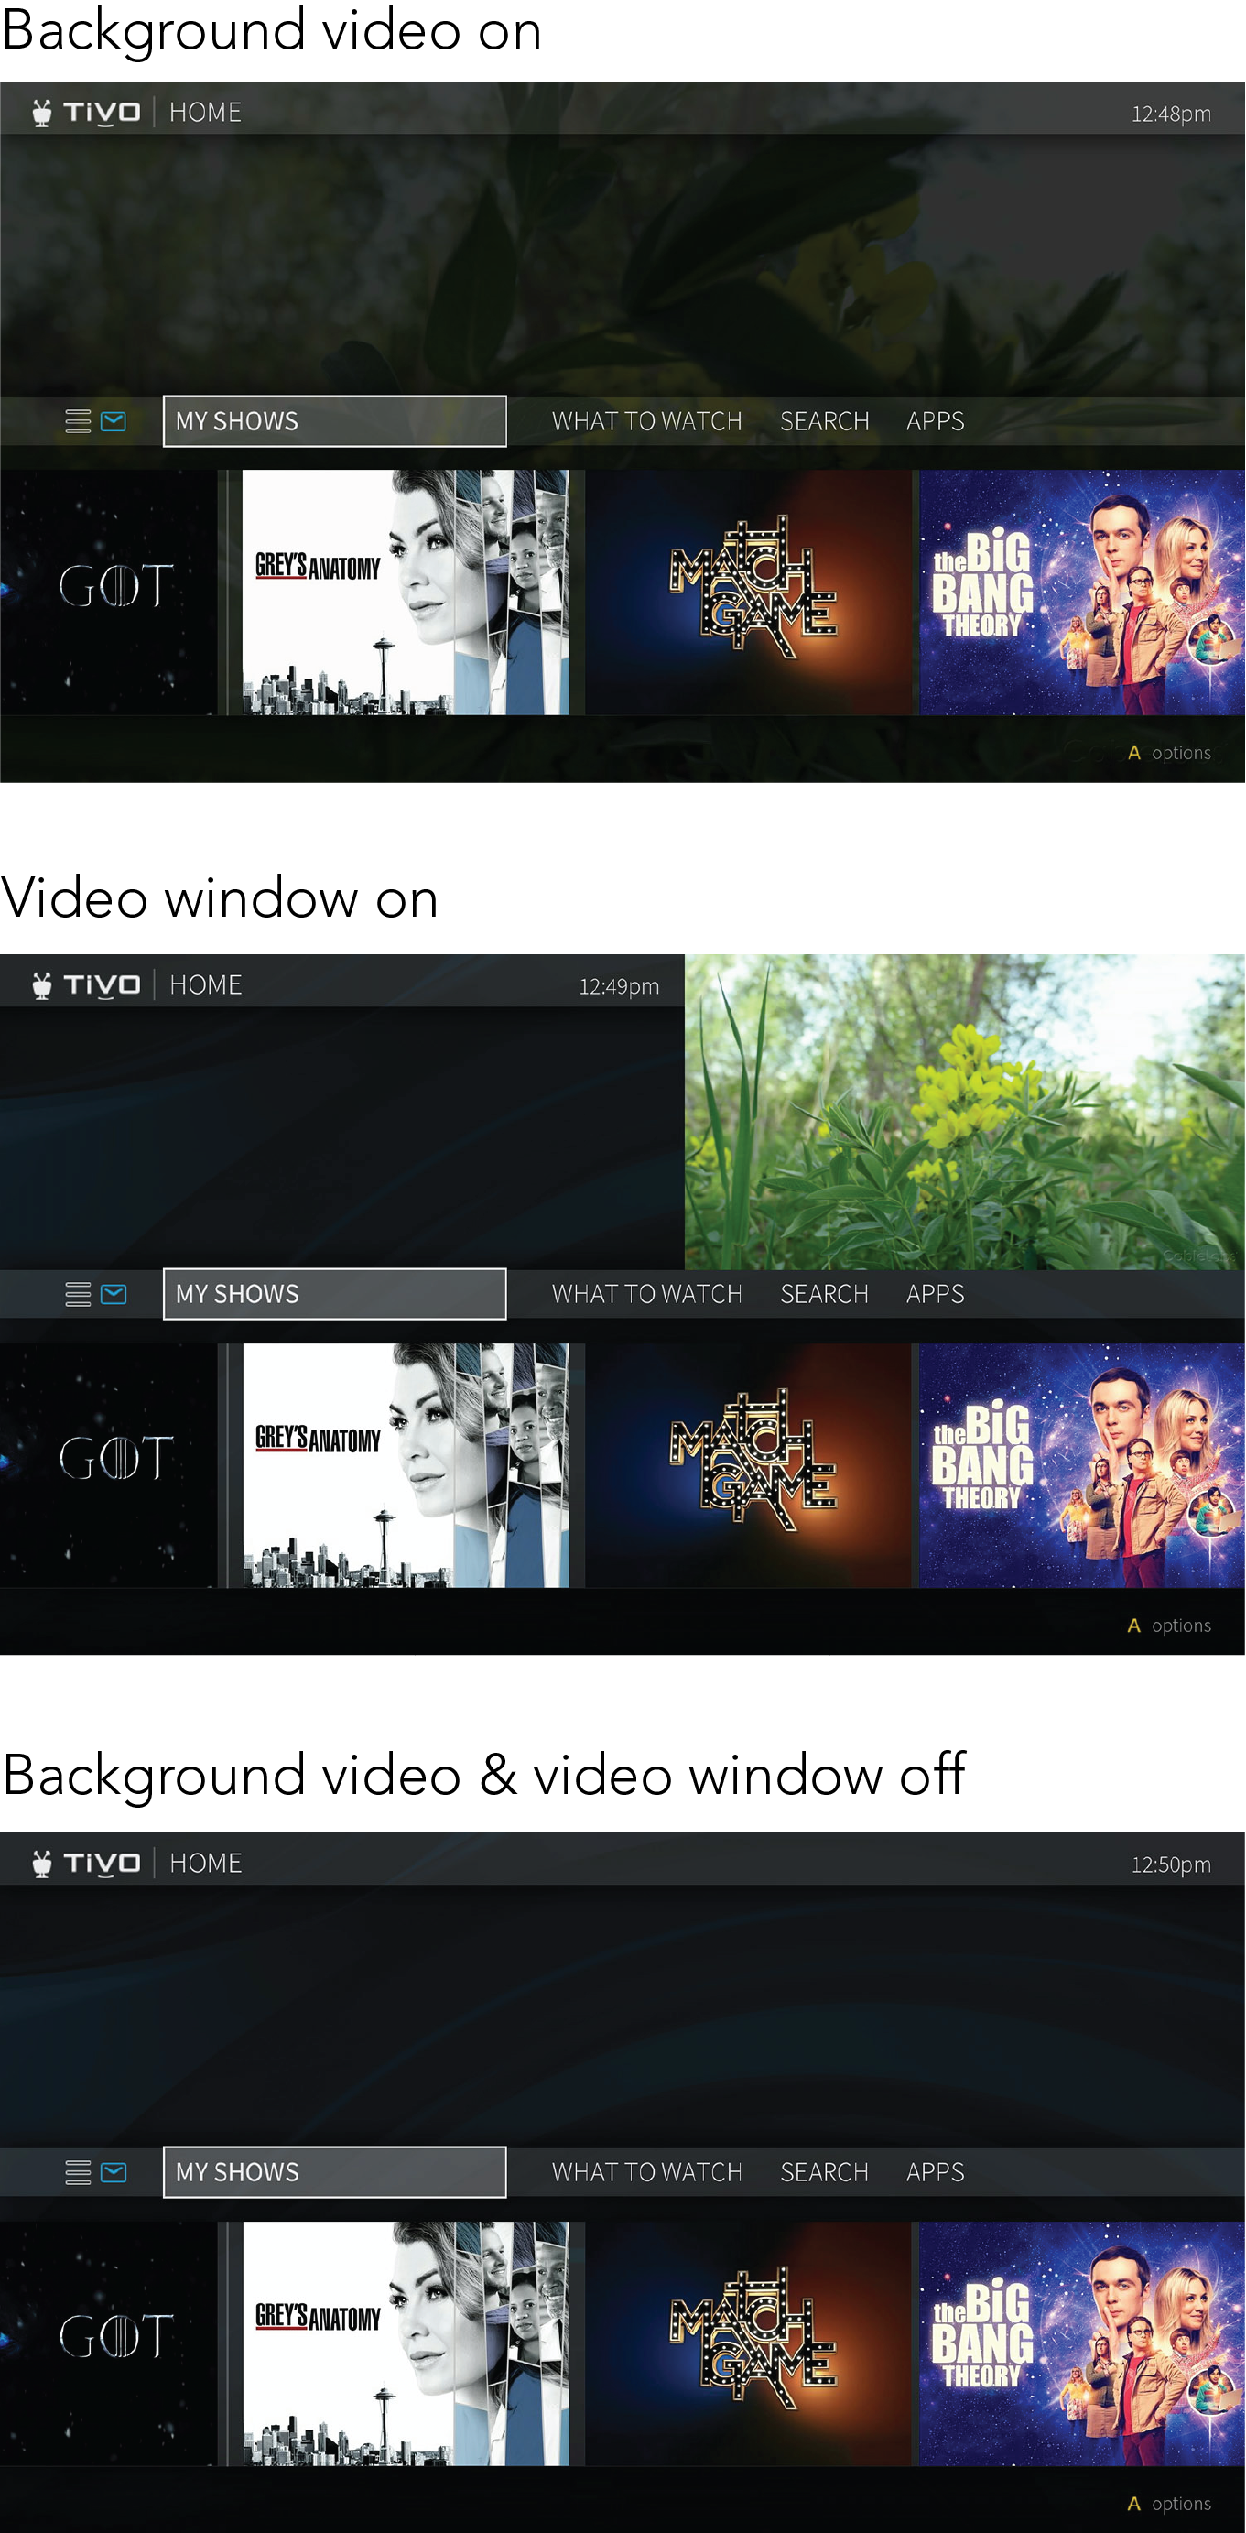Click yellow A options in Video window on screen

[1169, 1625]
